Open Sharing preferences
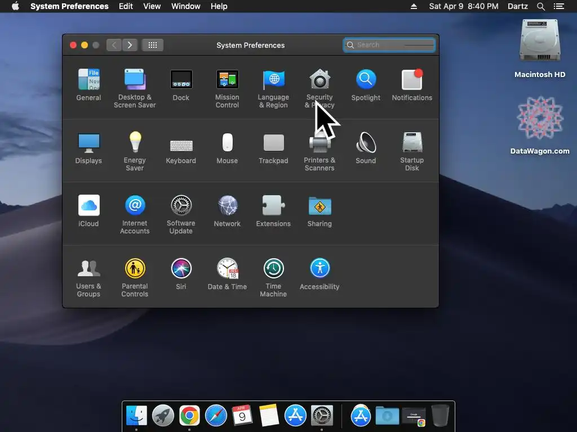 (x=319, y=211)
